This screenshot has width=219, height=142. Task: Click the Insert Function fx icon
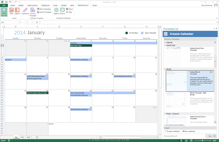[37, 22]
